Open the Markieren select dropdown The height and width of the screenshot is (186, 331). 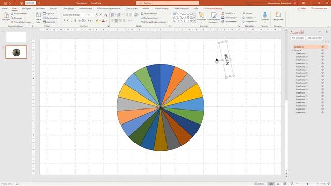click(249, 22)
